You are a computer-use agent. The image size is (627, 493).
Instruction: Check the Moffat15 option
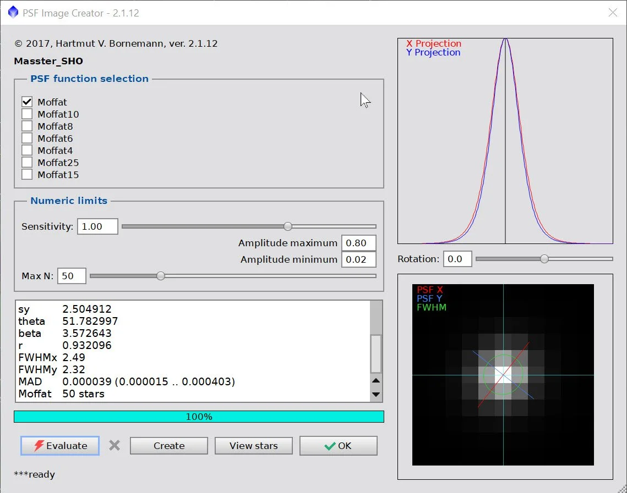pos(27,174)
